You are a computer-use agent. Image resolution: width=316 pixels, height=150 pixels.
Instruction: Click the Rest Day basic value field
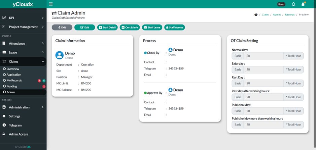tap(264, 83)
